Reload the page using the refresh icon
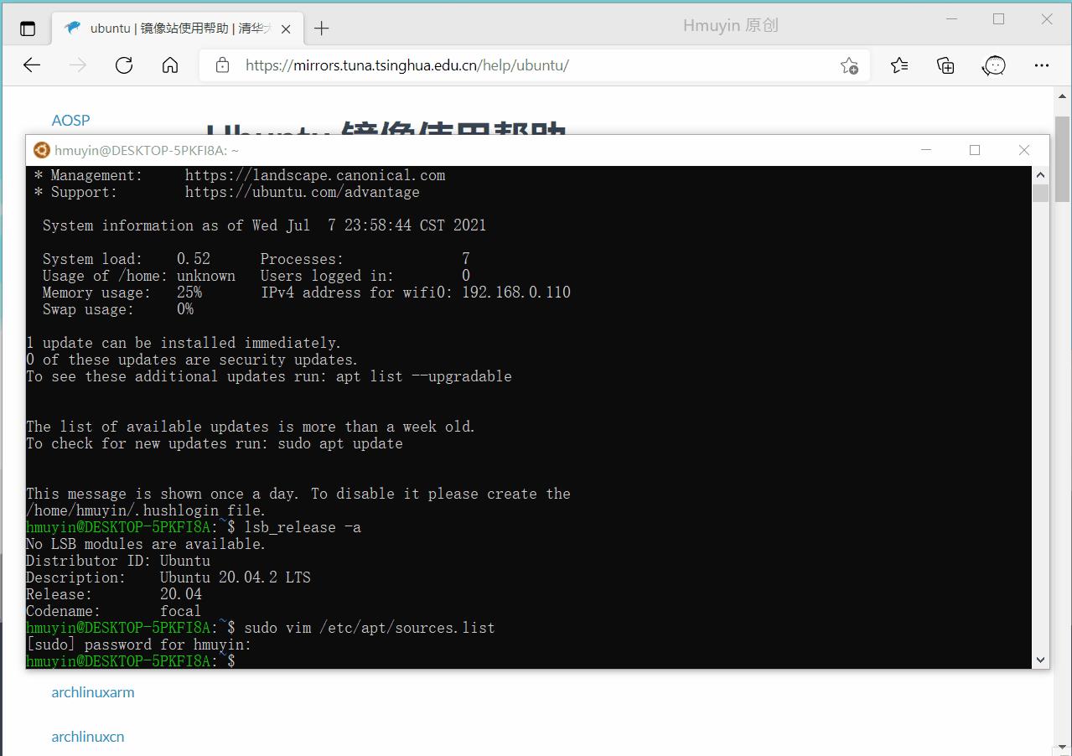 point(123,65)
